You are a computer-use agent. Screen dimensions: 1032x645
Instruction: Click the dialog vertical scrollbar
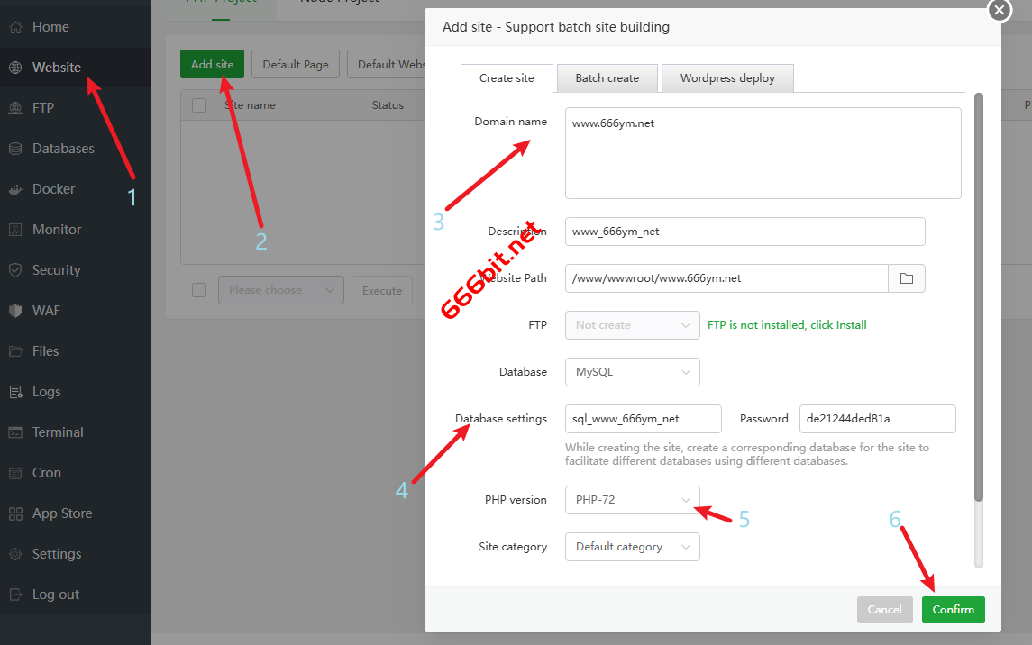979,297
